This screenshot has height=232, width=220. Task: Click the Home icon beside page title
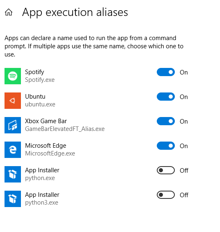9,12
